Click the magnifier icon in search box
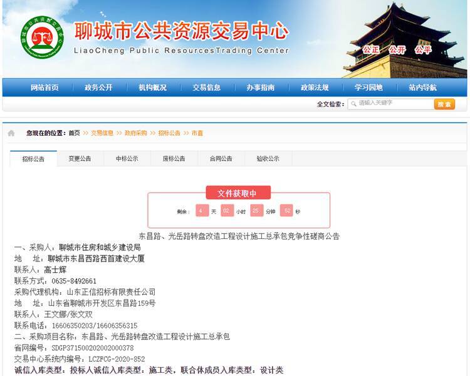 [354, 104]
